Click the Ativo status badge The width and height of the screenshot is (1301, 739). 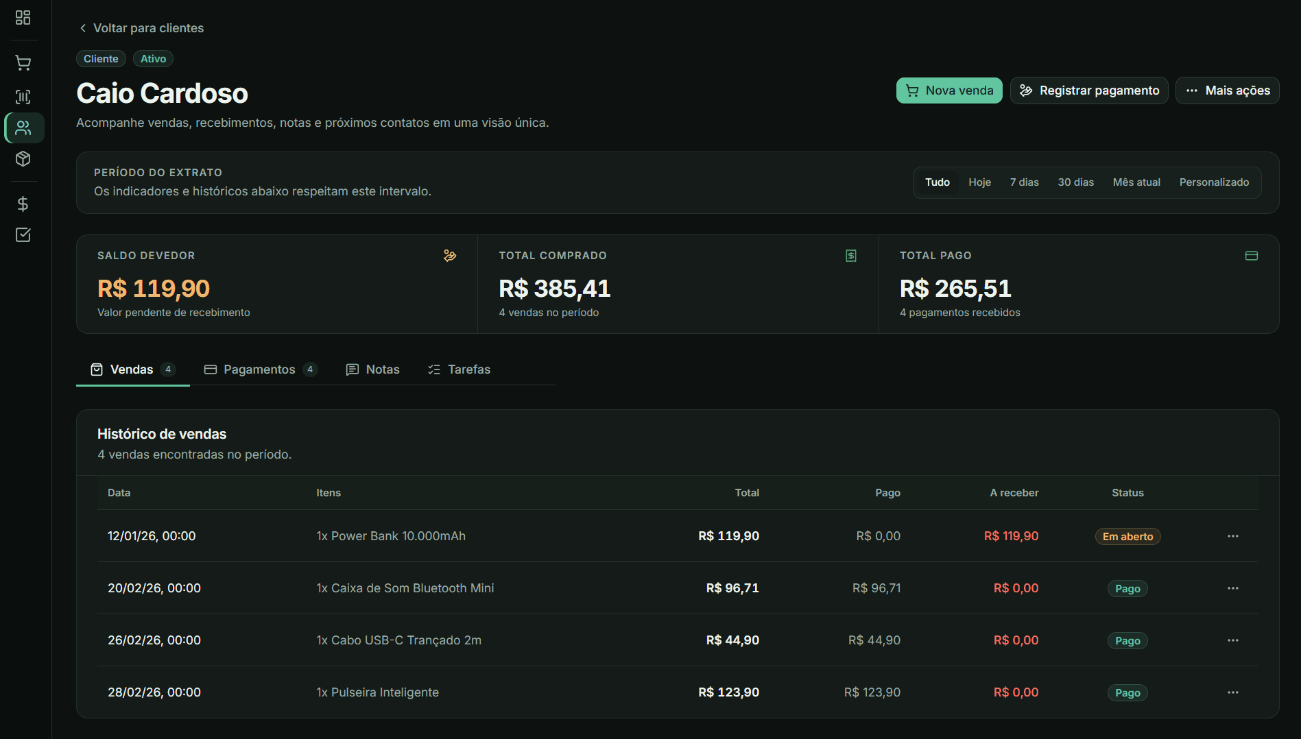click(x=153, y=59)
